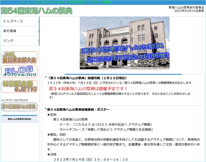Open the 特別記念局 8J2TKI banner
The width and height of the screenshot is (206, 162).
pos(19,86)
